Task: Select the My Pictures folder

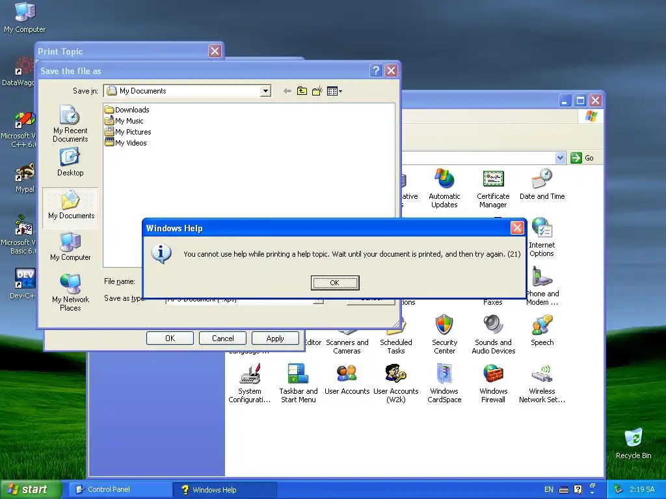Action: [128, 132]
